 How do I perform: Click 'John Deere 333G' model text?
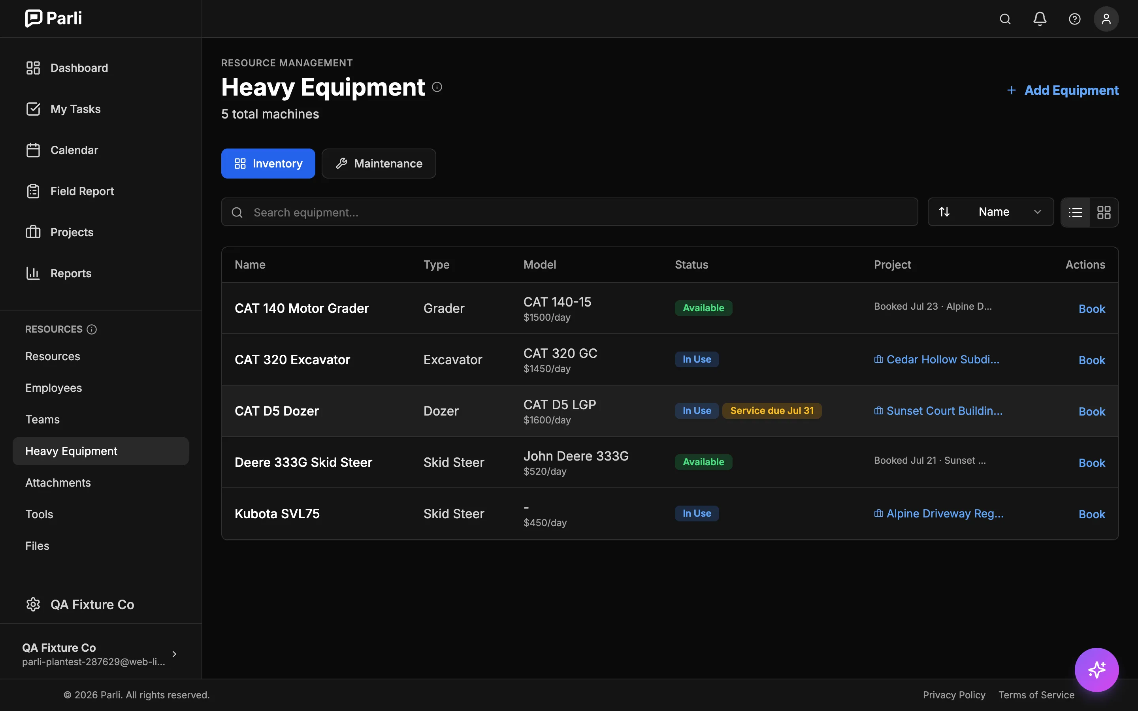(x=576, y=456)
